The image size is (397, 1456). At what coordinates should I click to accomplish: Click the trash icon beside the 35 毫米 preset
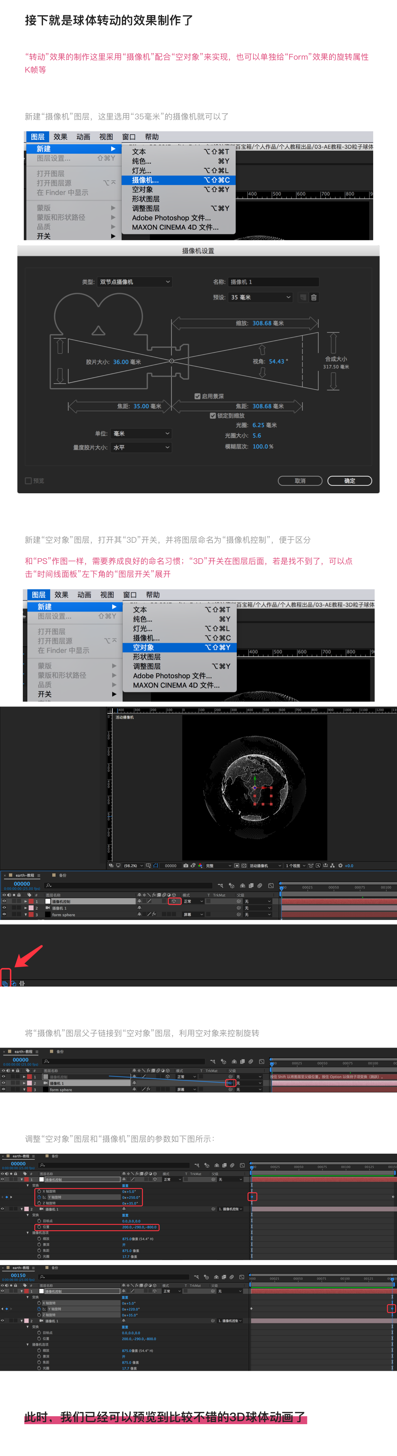tap(314, 297)
